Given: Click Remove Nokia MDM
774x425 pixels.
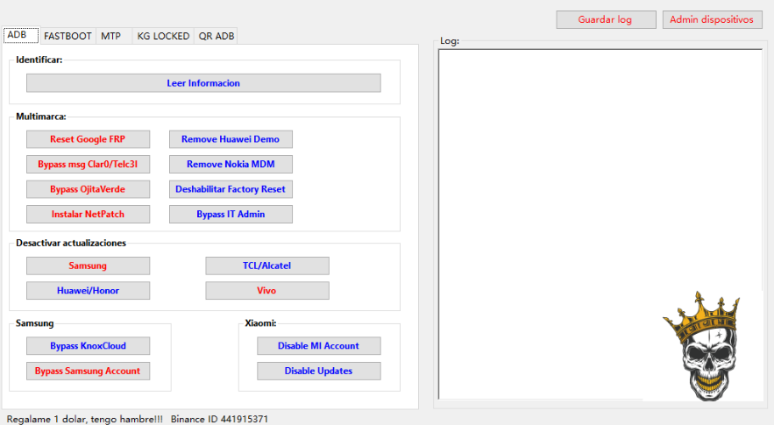Looking at the screenshot, I should coord(231,165).
